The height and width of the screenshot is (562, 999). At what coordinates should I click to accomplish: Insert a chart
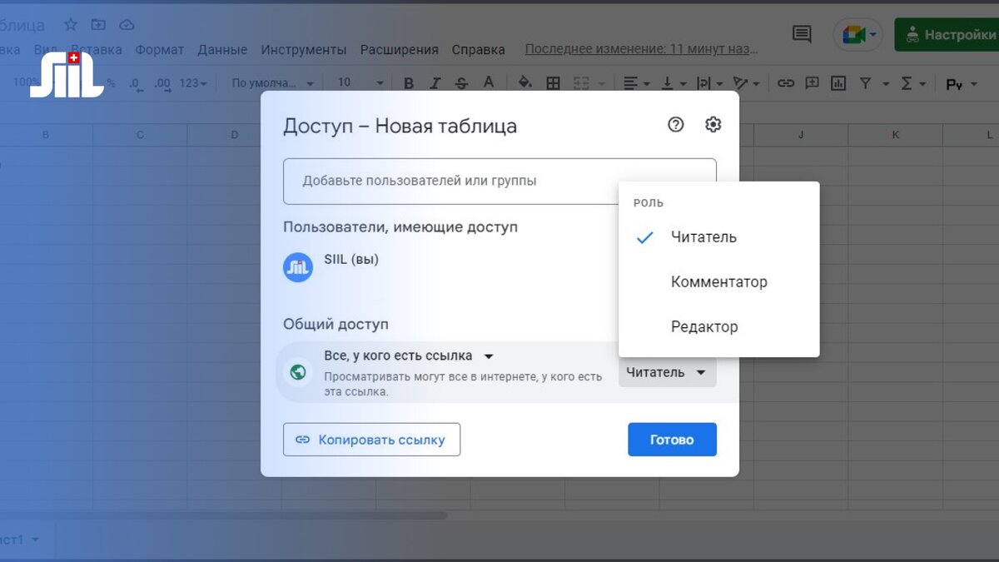(x=838, y=82)
